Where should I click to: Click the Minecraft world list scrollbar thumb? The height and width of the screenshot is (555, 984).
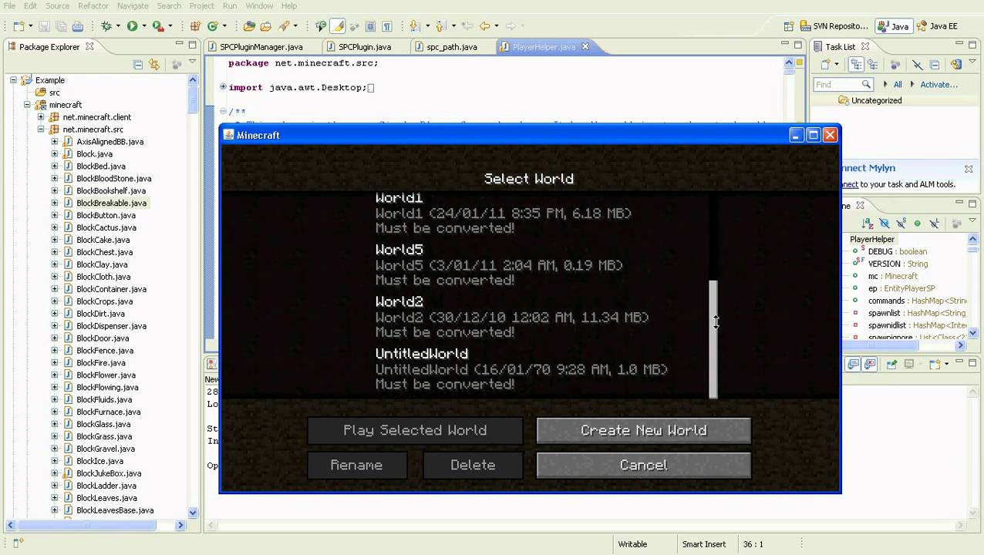(x=713, y=339)
